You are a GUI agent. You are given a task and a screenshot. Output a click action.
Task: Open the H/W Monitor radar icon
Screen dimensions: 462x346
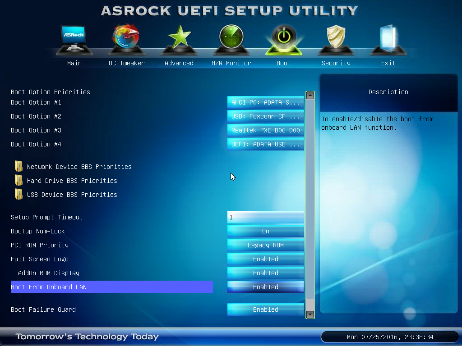(x=231, y=40)
